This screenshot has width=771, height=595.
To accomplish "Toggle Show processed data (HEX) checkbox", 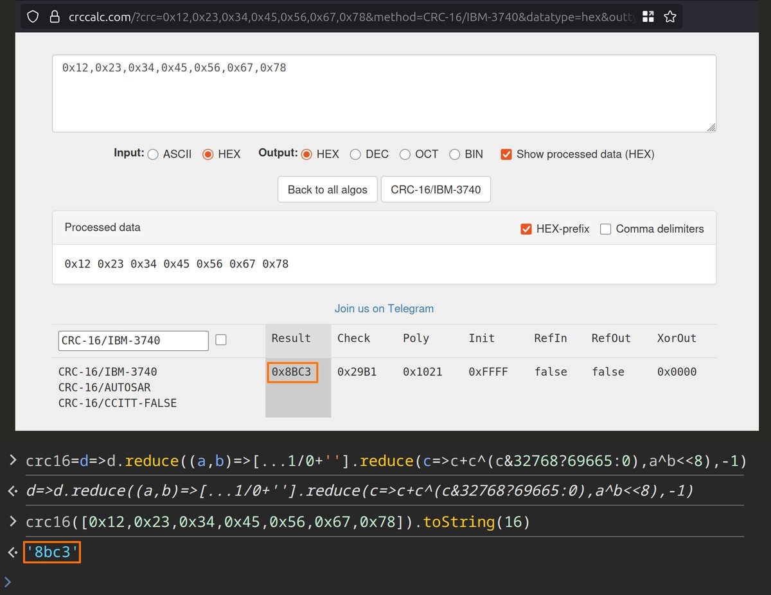I will click(506, 154).
